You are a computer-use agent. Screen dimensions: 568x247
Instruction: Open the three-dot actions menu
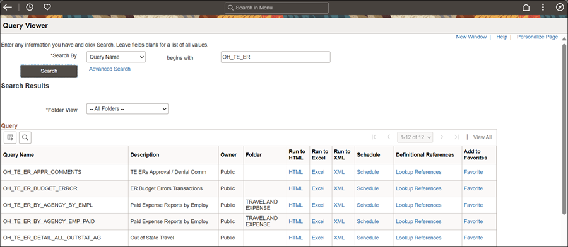tap(543, 8)
